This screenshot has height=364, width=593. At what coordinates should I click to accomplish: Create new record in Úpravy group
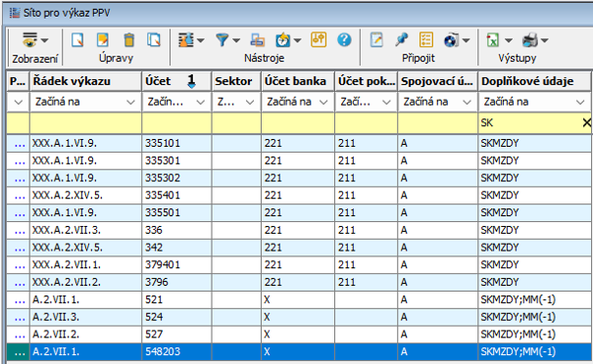click(77, 40)
